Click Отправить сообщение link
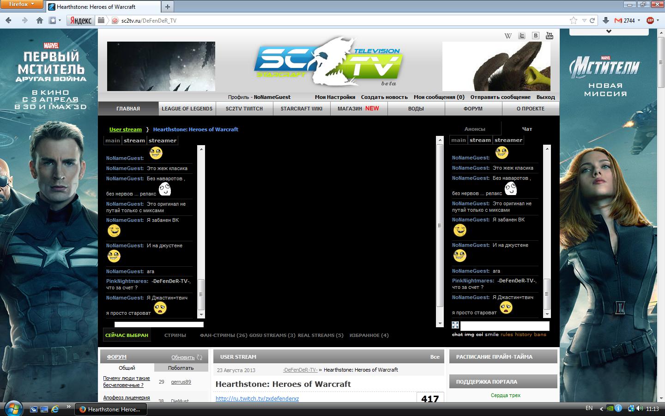 500,97
